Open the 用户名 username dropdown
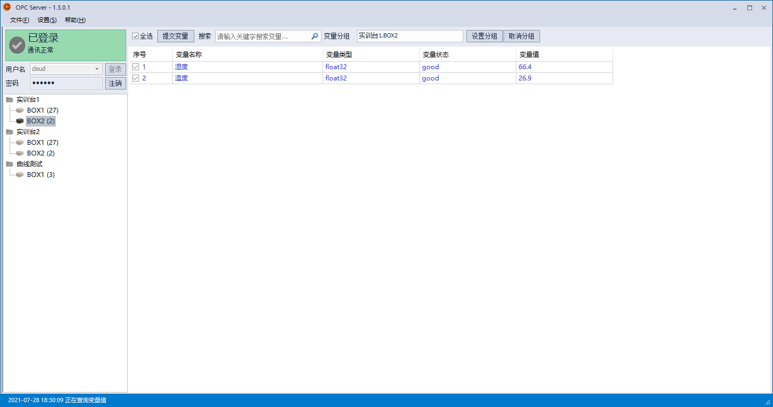This screenshot has height=407, width=773. [97, 69]
